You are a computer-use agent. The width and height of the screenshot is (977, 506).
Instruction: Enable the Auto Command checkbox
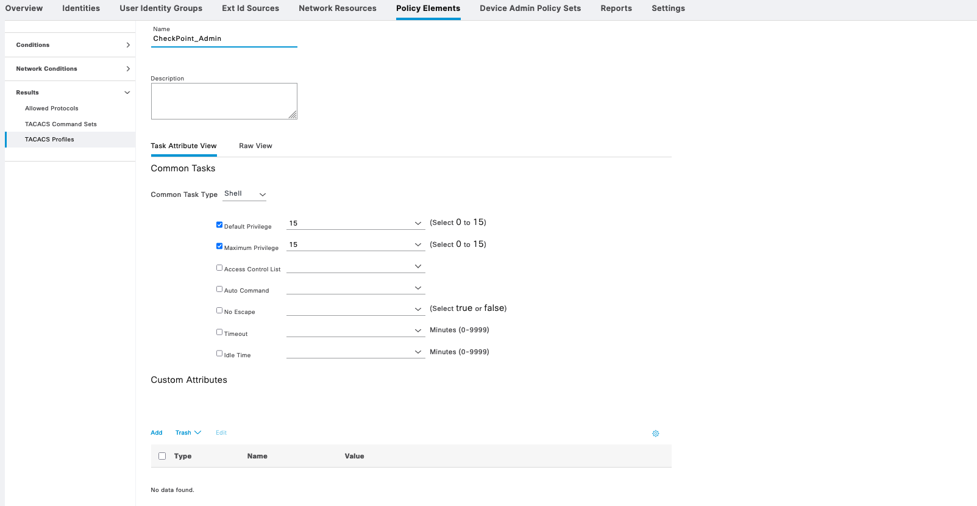coord(219,289)
